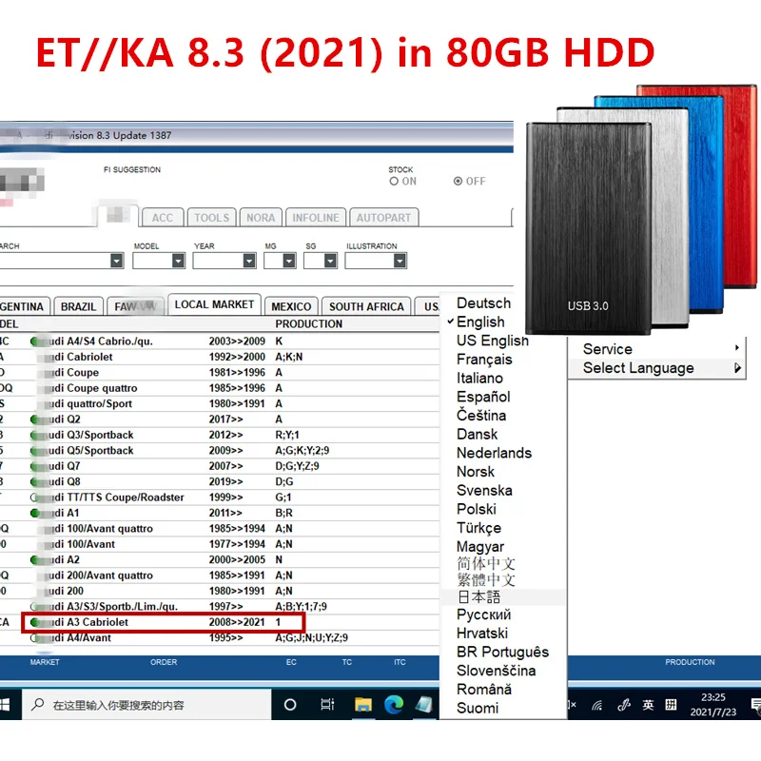
Task: Choose Čeština language
Action: 481,416
